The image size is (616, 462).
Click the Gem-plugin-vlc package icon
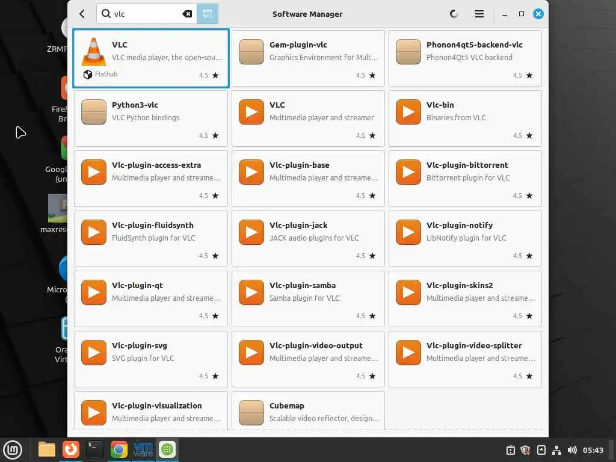coord(251,52)
